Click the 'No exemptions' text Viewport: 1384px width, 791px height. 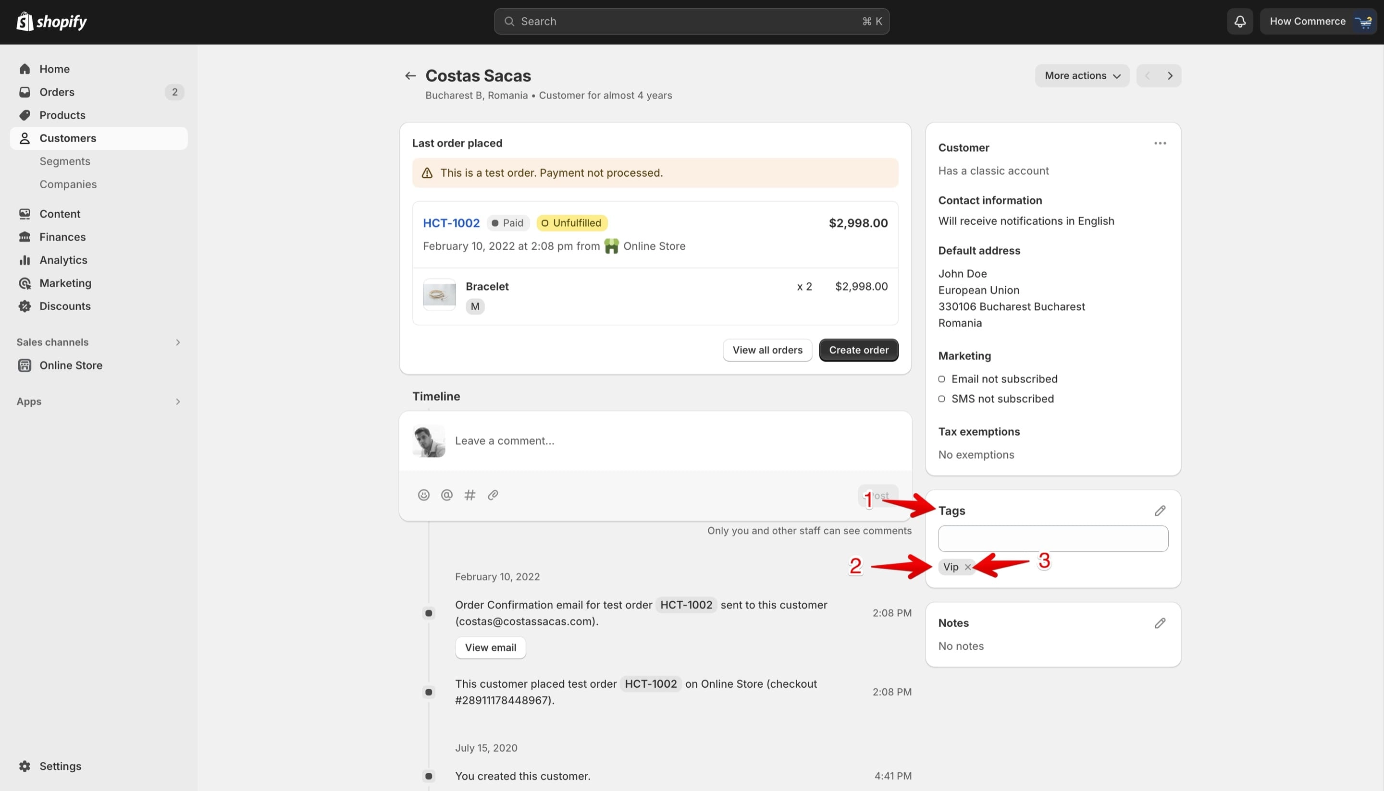[x=976, y=455]
